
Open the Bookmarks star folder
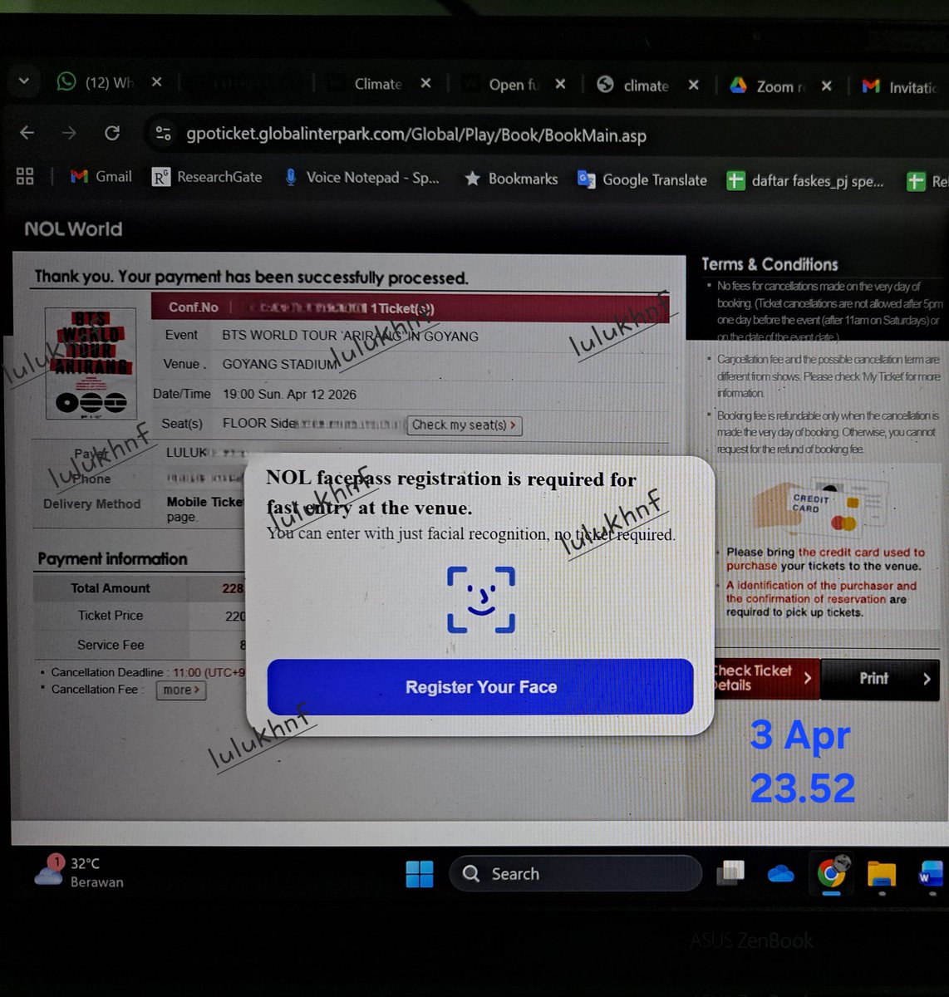(x=511, y=179)
